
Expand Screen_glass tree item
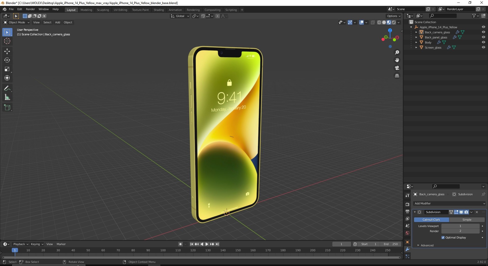pyautogui.click(x=416, y=48)
